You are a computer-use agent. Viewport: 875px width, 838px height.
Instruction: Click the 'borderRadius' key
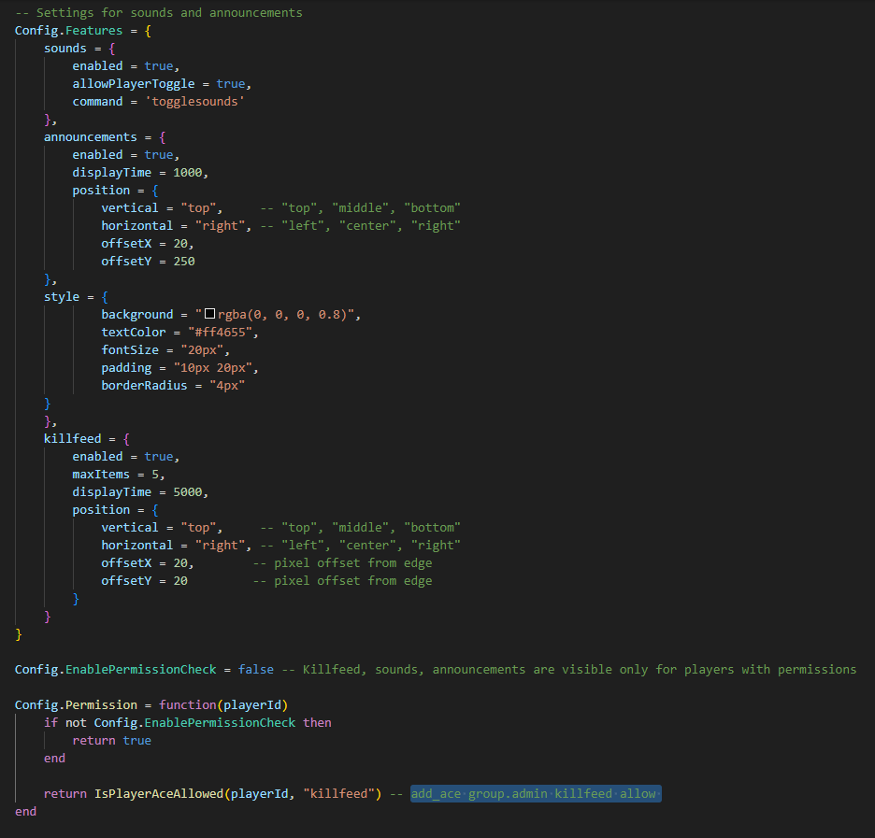tap(144, 385)
